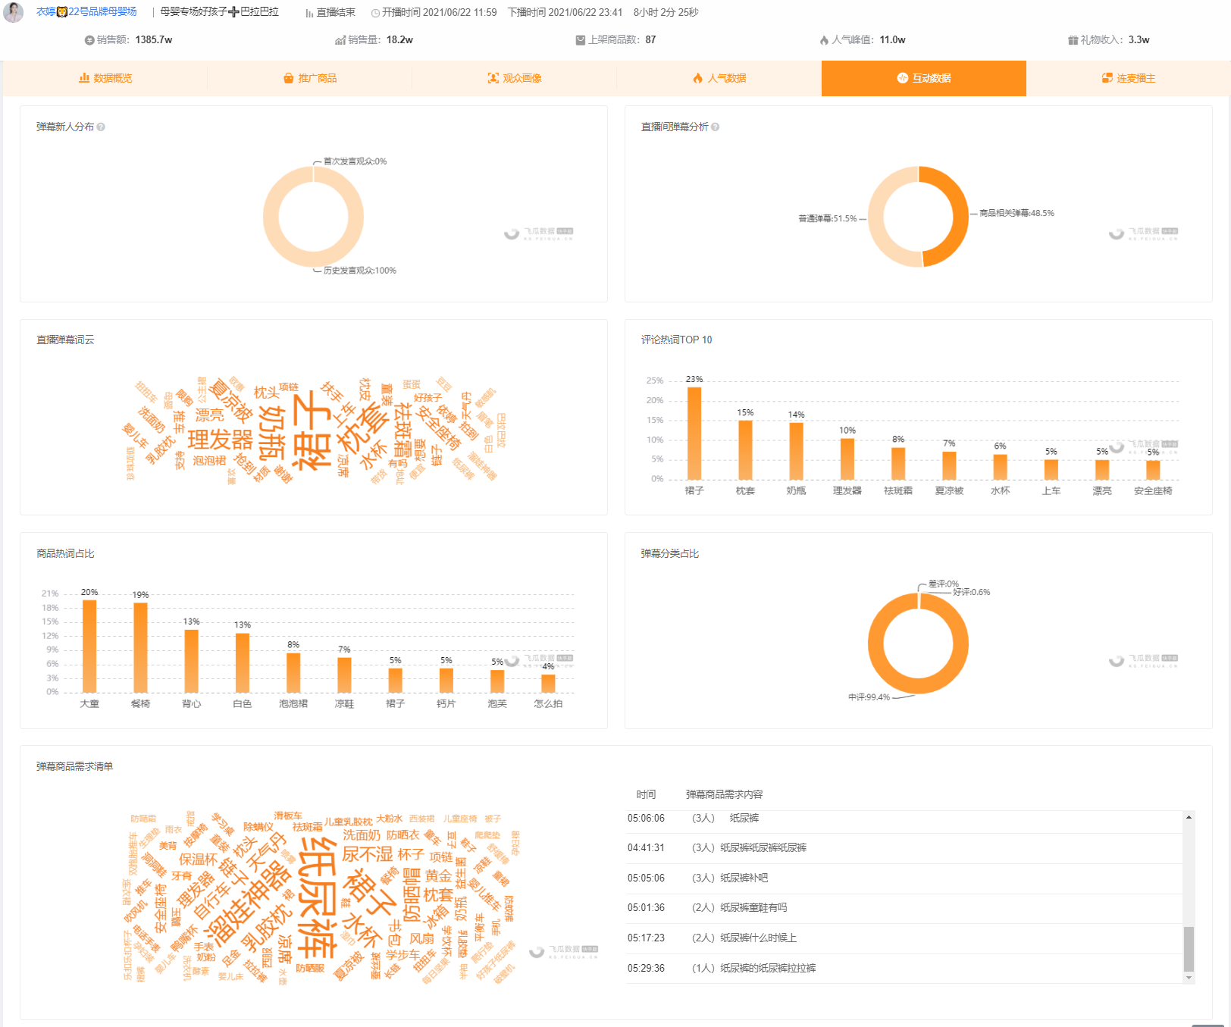
Task: Click the 祛斑霜 8% bar
Action: coord(898,464)
